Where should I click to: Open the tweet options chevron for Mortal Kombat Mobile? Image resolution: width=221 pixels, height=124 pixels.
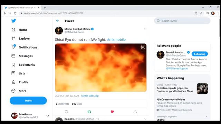pos(145,29)
